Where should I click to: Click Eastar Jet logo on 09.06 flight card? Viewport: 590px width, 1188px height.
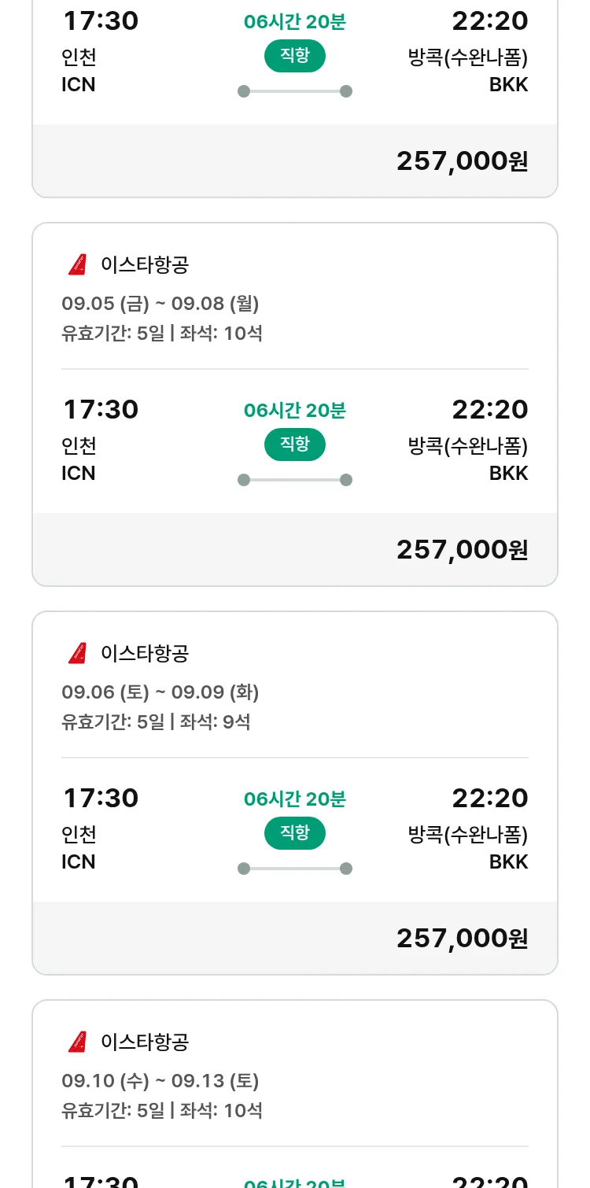(x=77, y=654)
